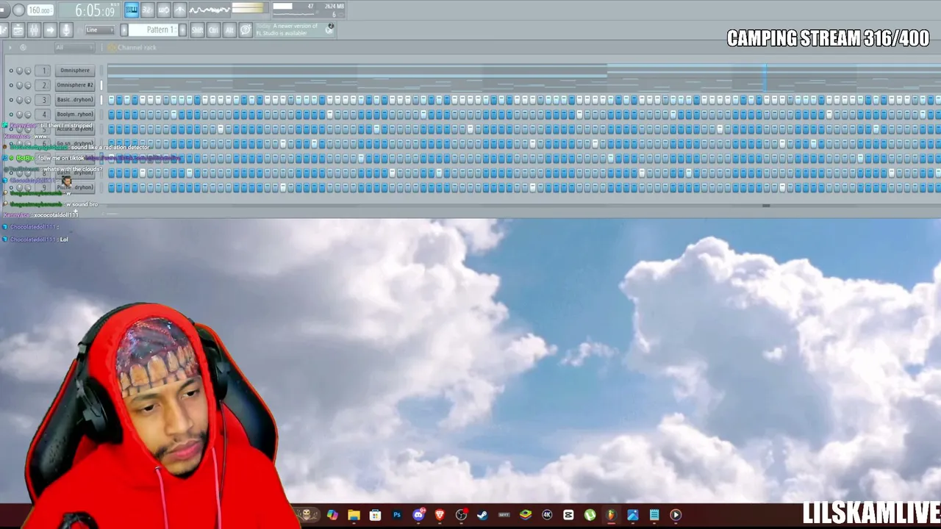Screen dimensions: 941x529
Task: Open Steam from the taskbar
Action: (482, 515)
